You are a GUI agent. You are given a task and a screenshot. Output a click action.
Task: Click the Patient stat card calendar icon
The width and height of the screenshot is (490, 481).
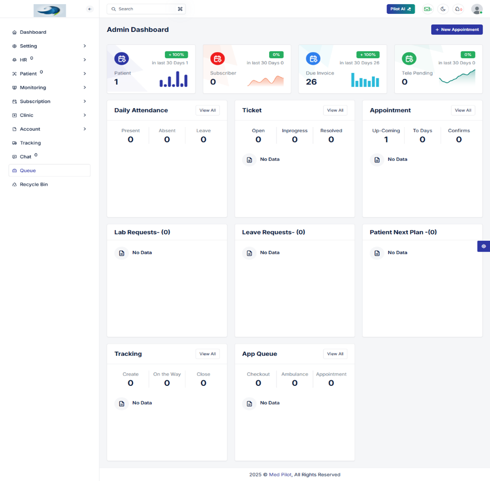[x=122, y=58]
